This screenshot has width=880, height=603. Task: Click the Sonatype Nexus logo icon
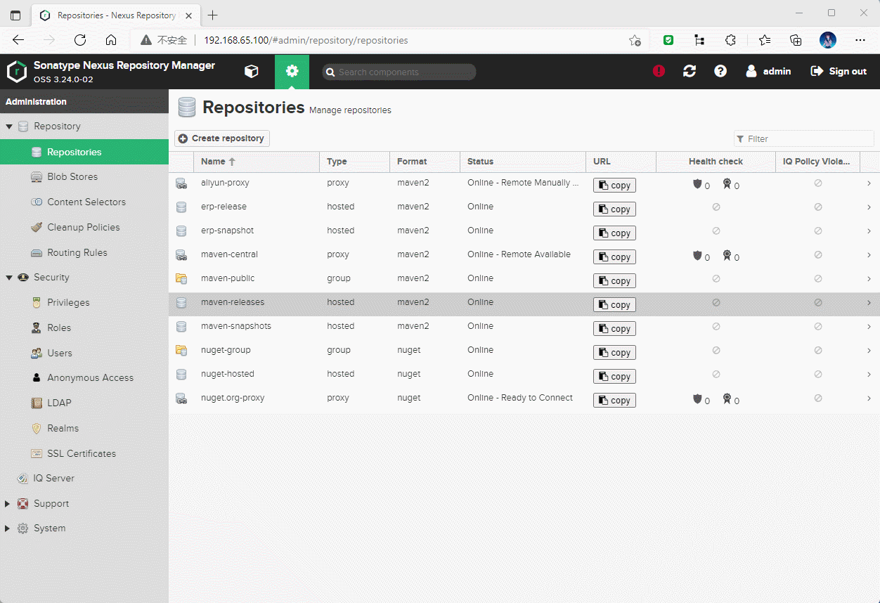click(16, 71)
